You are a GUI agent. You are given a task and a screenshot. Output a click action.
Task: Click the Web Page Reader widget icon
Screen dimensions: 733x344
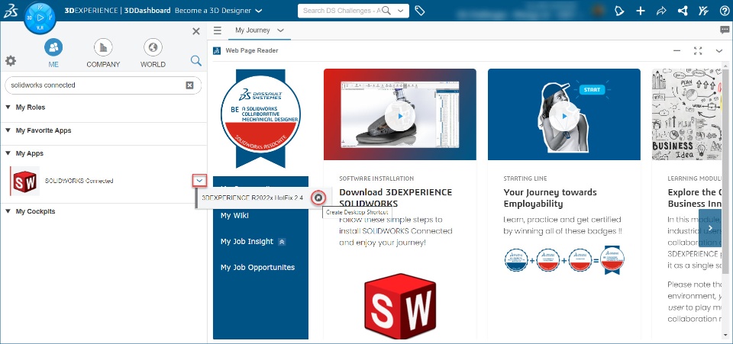pyautogui.click(x=217, y=50)
